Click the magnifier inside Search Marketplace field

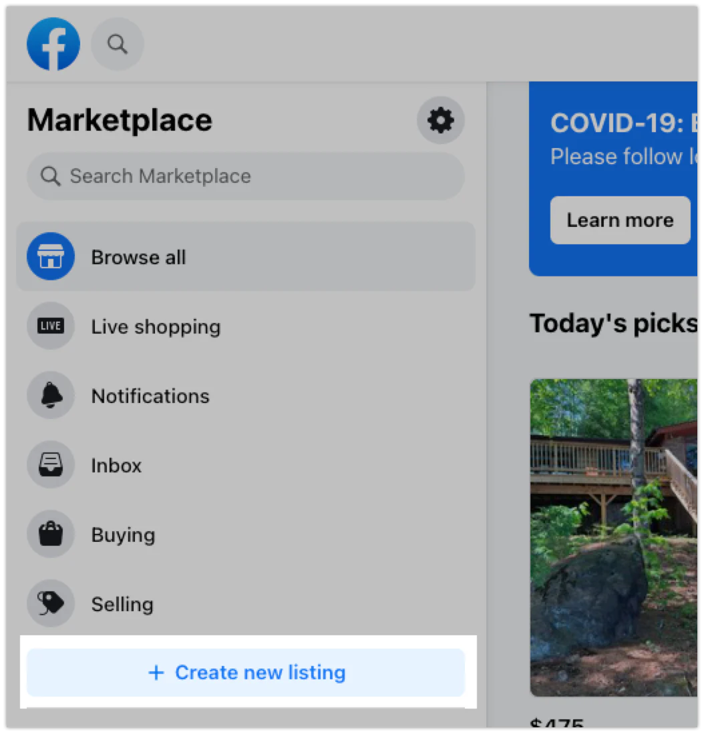point(51,176)
